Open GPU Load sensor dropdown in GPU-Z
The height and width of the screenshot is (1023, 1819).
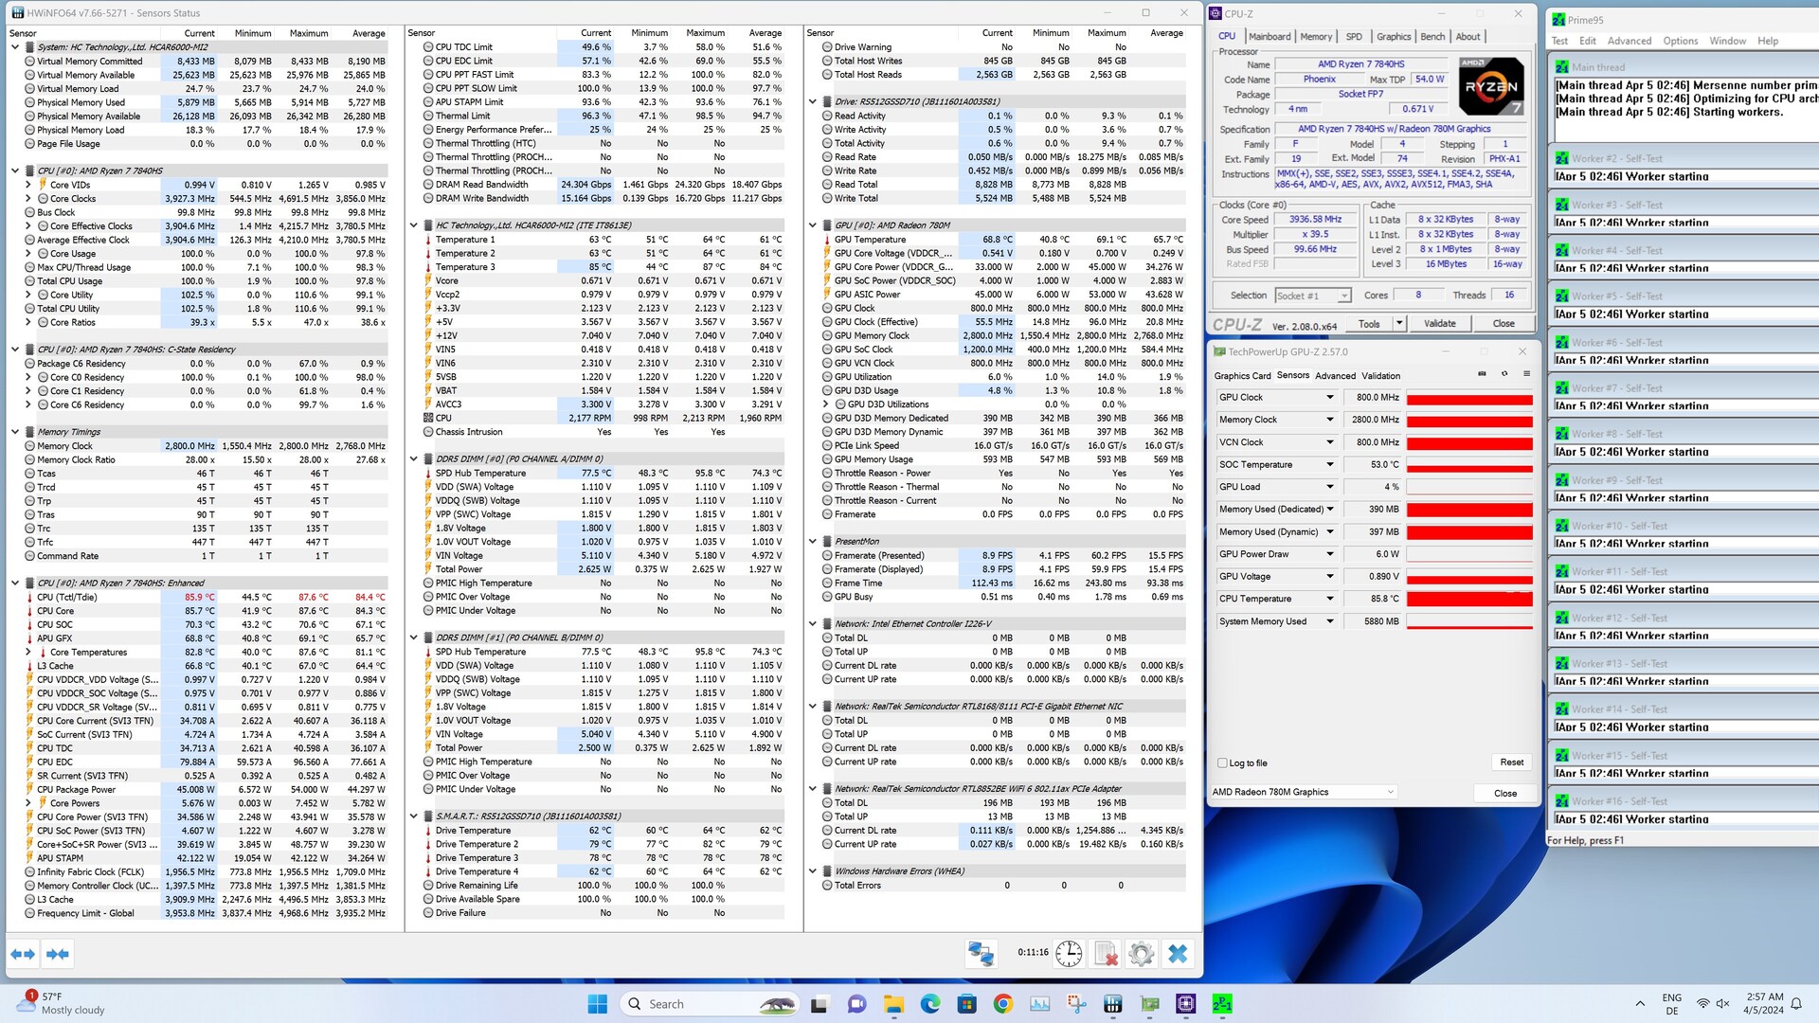coord(1329,487)
